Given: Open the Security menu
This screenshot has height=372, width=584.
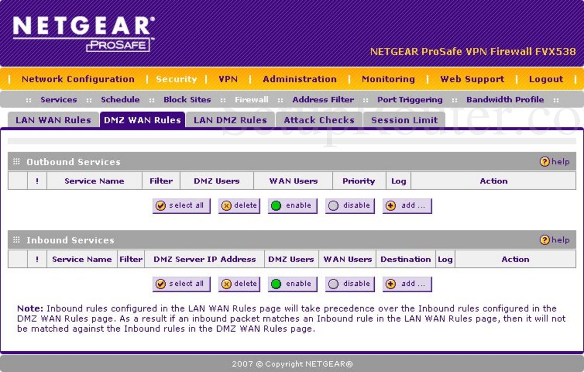Looking at the screenshot, I should [x=176, y=79].
